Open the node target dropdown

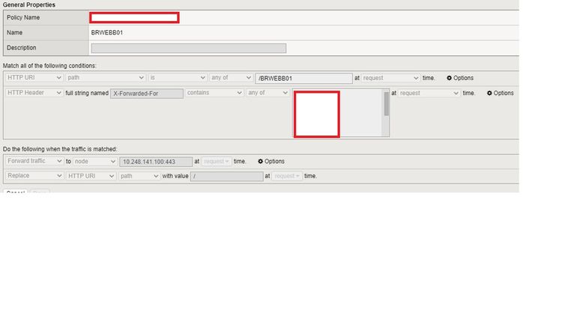click(x=95, y=161)
